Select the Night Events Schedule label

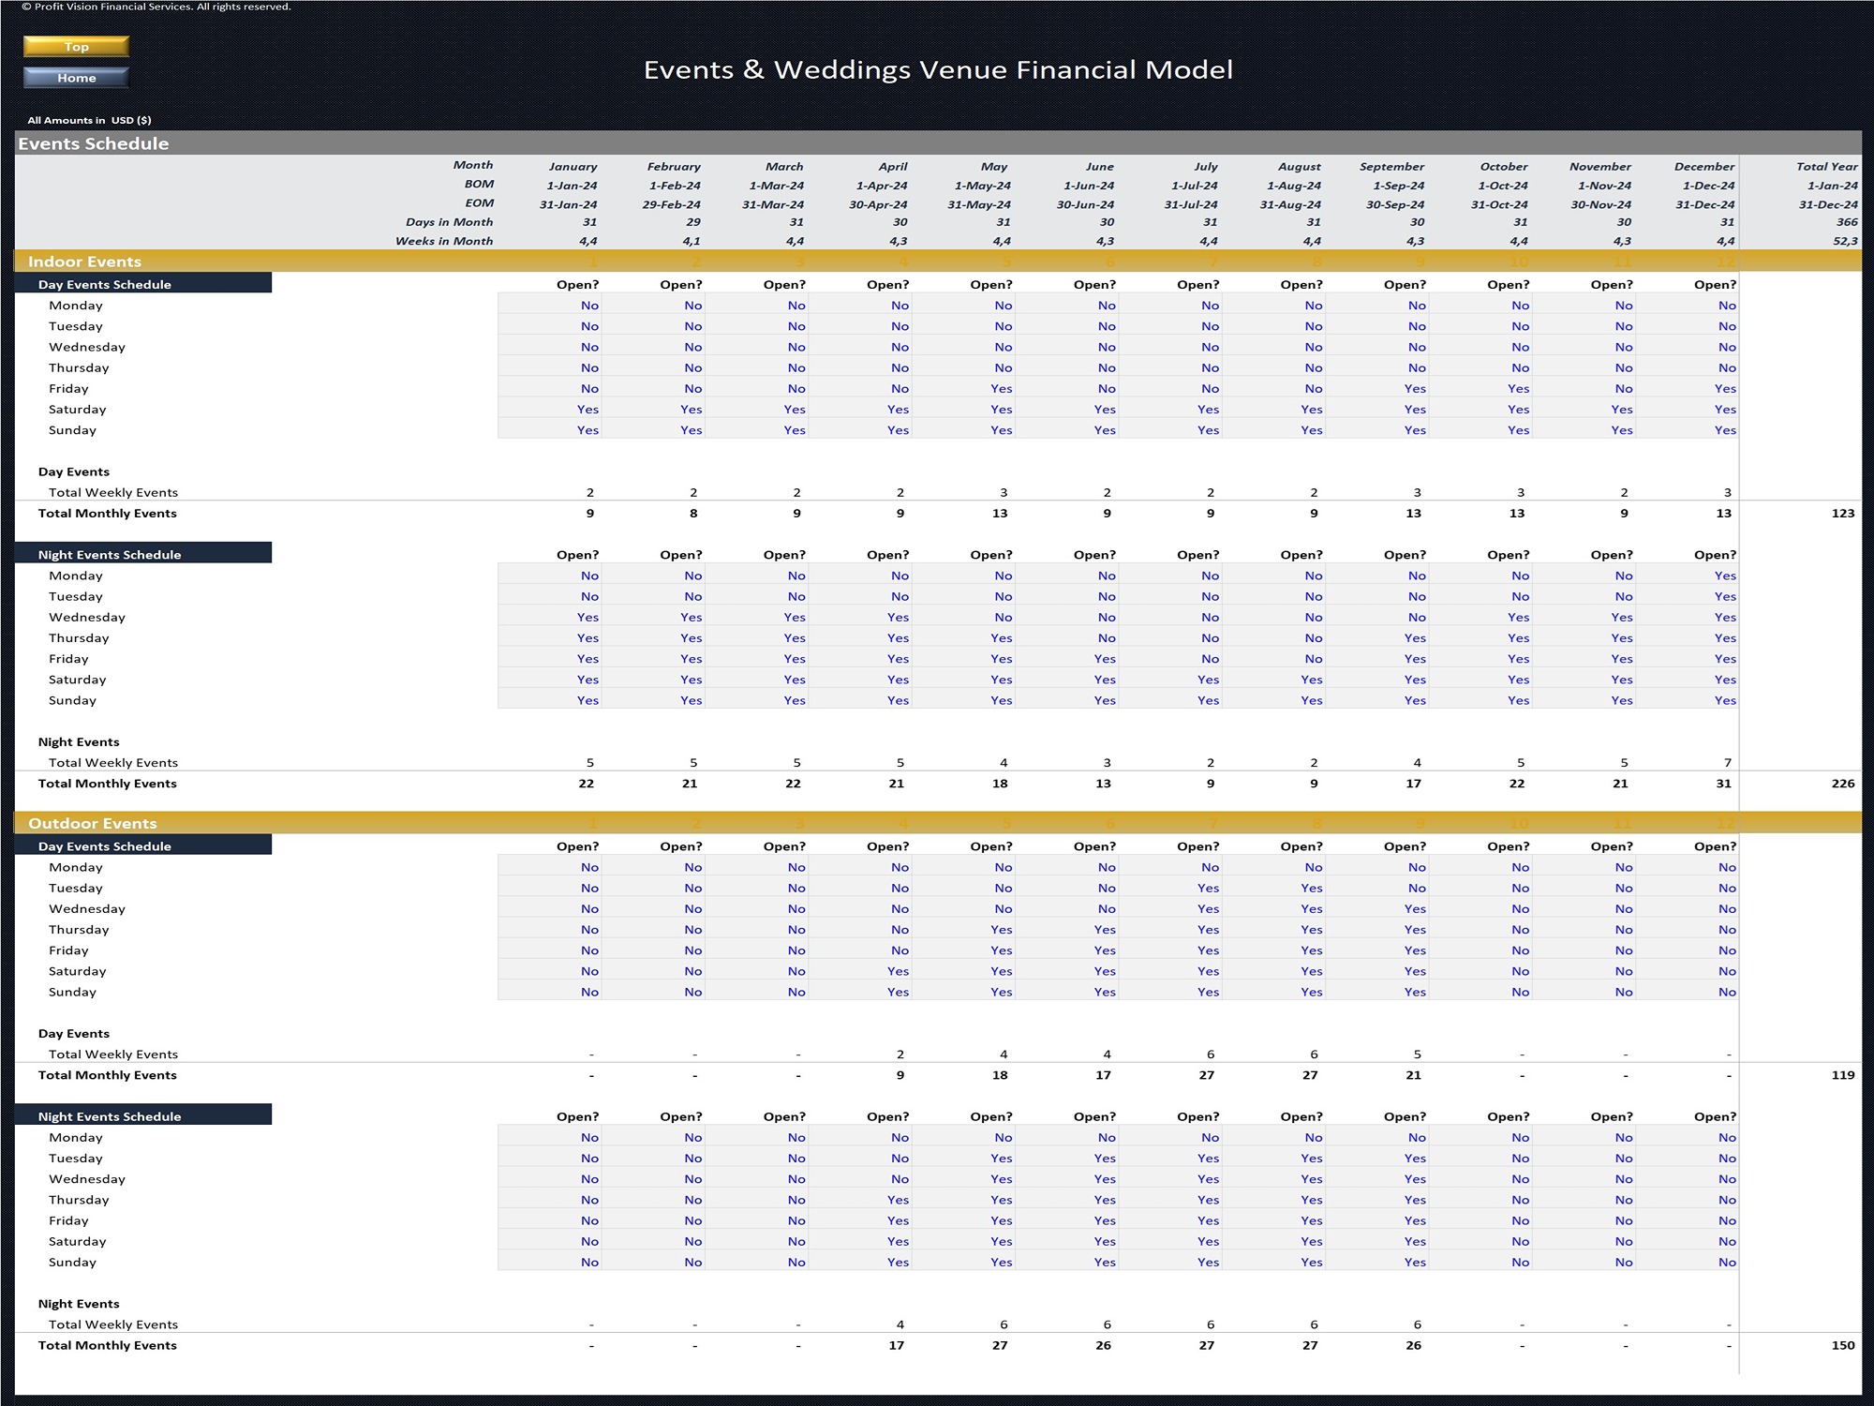108,554
